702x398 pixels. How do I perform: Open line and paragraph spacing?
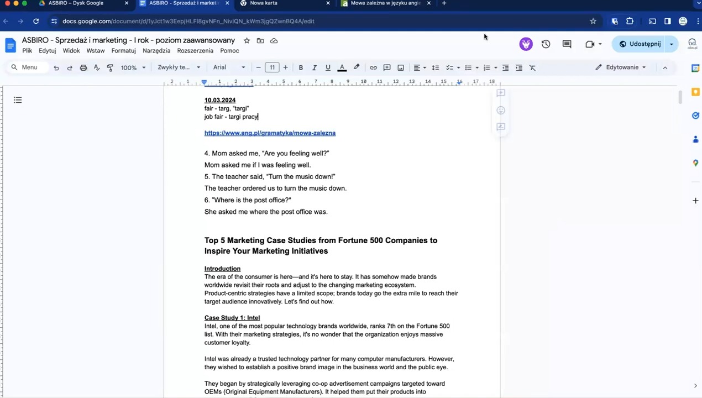436,67
